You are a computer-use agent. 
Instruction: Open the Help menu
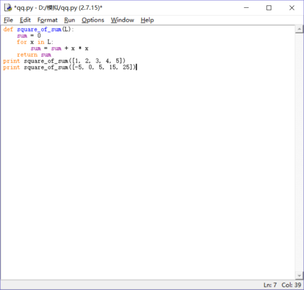point(147,20)
